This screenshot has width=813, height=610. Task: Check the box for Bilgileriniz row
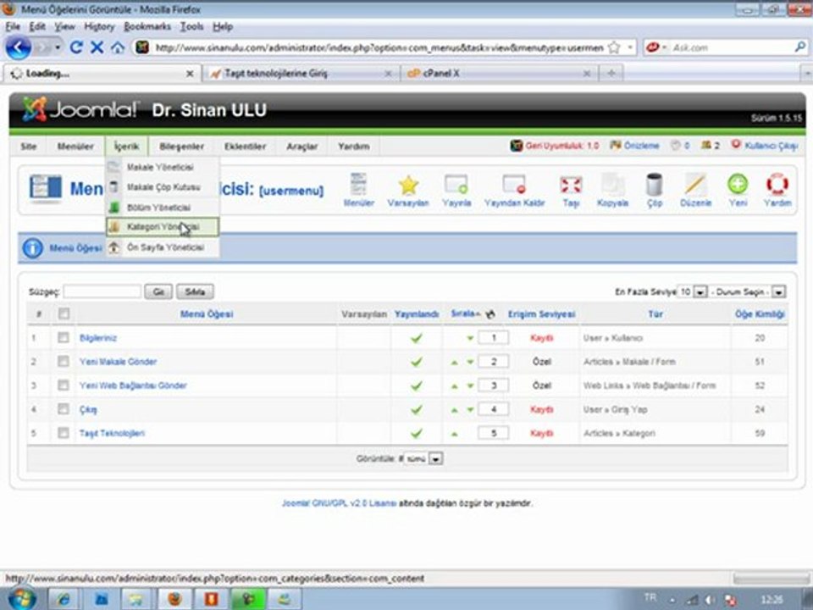(64, 338)
